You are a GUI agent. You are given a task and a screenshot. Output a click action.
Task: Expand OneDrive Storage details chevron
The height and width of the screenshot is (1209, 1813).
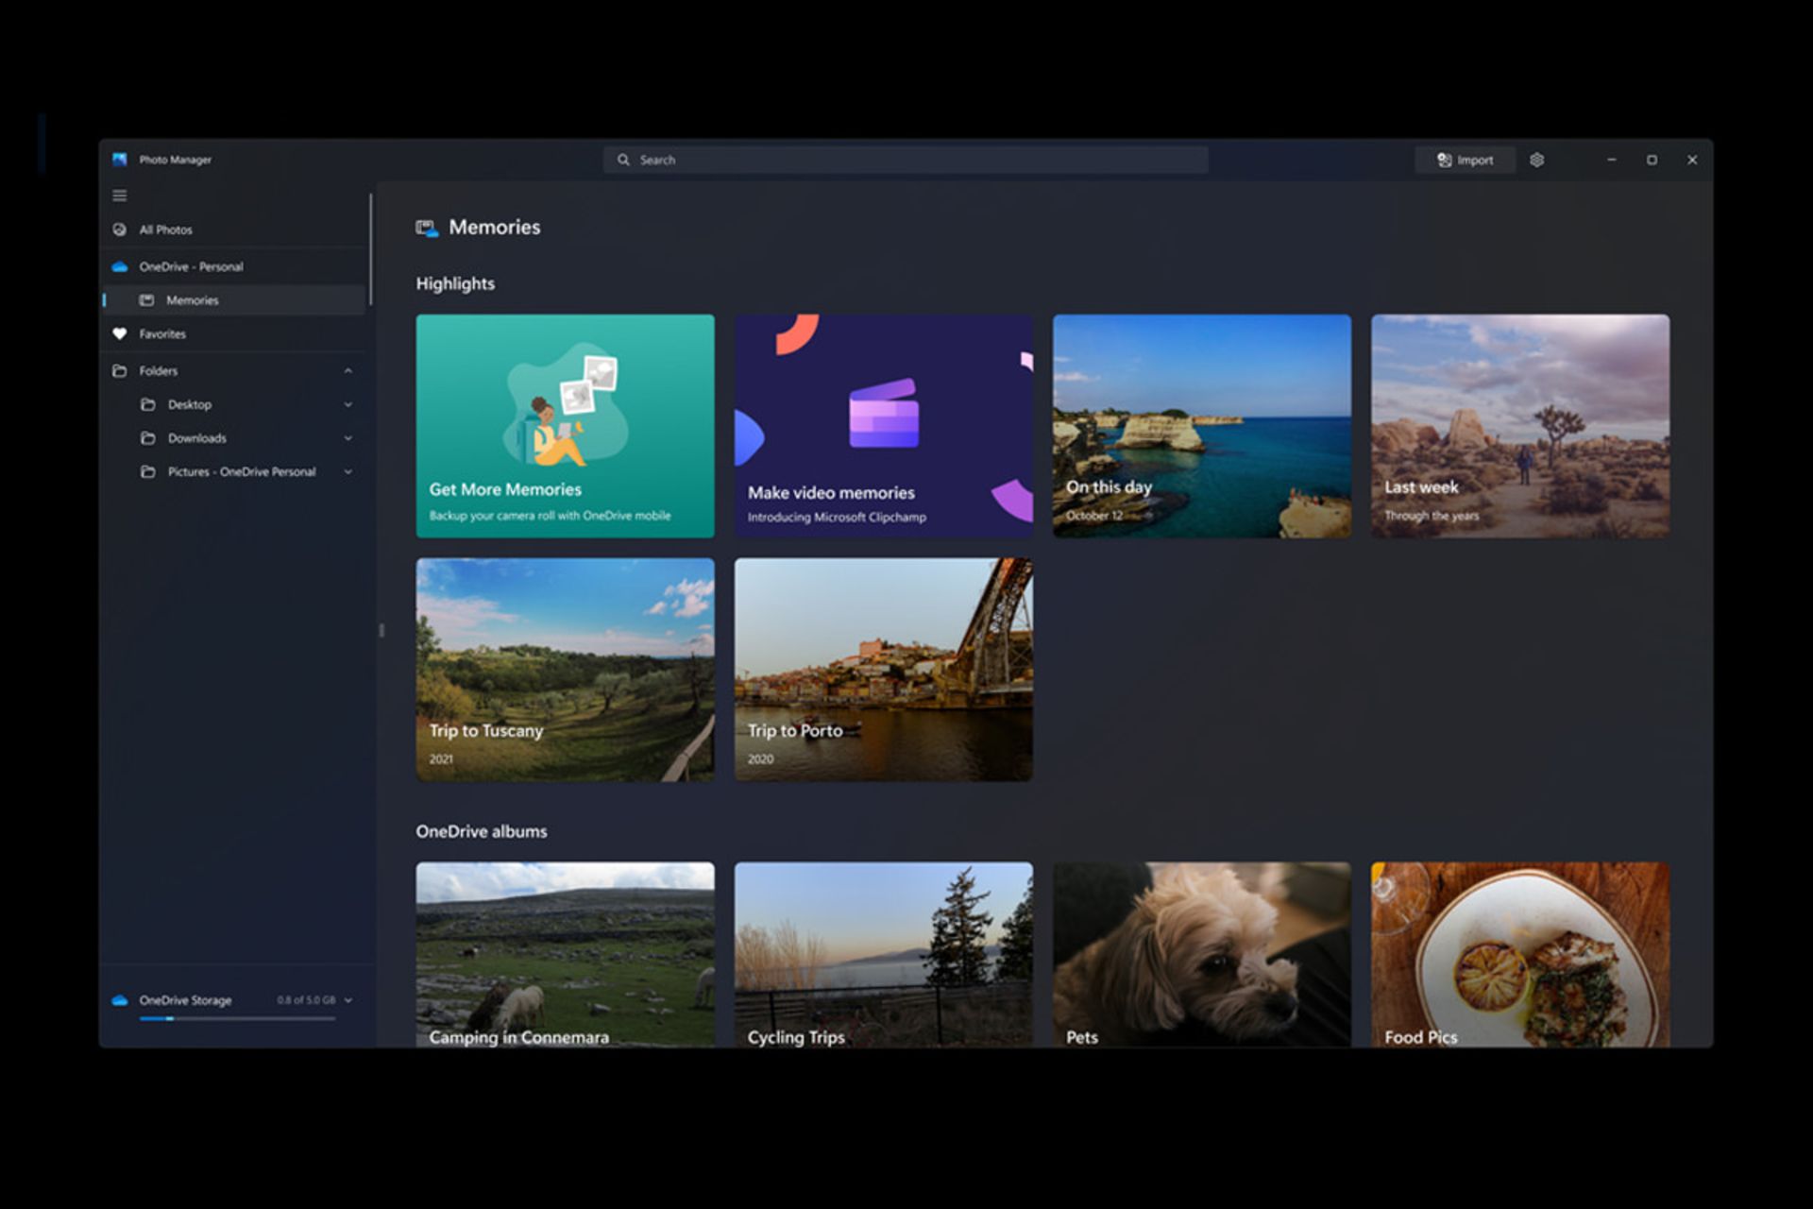coord(348,1000)
